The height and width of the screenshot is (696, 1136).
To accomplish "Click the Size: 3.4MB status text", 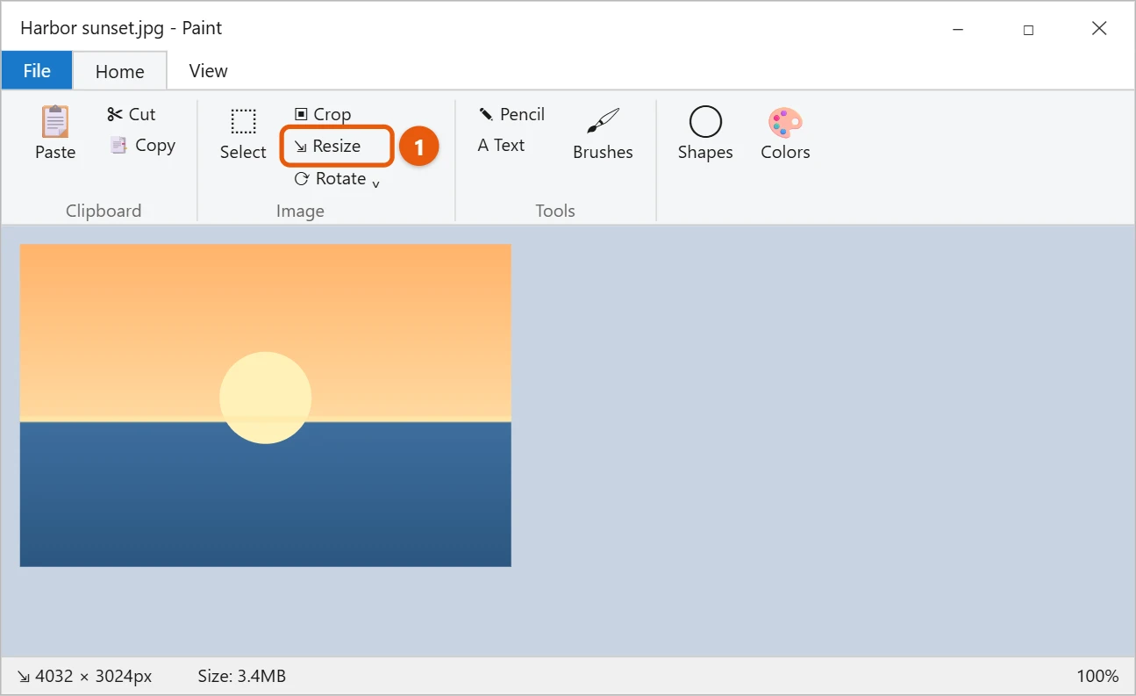I will [x=242, y=676].
